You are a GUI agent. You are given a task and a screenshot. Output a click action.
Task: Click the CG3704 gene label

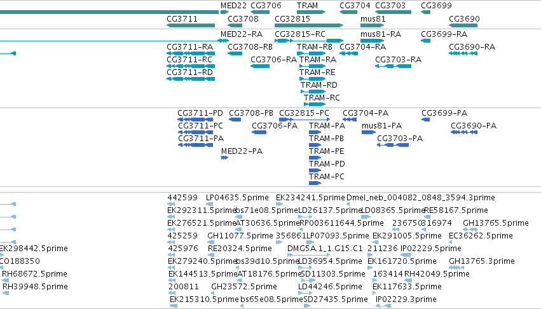(x=355, y=6)
